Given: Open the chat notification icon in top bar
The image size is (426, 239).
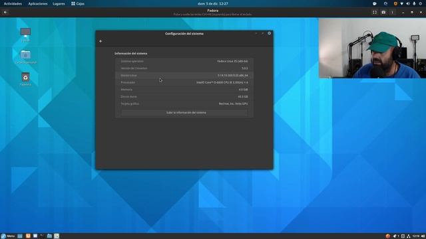Looking at the screenshot, I should pyautogui.click(x=374, y=4).
